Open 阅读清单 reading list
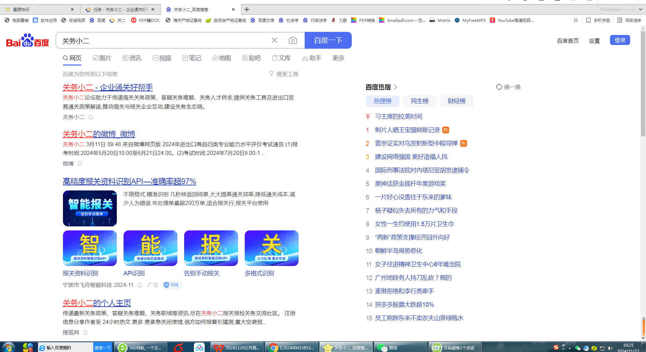 [629, 20]
